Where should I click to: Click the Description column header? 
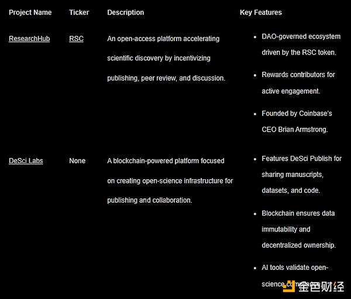pos(126,12)
